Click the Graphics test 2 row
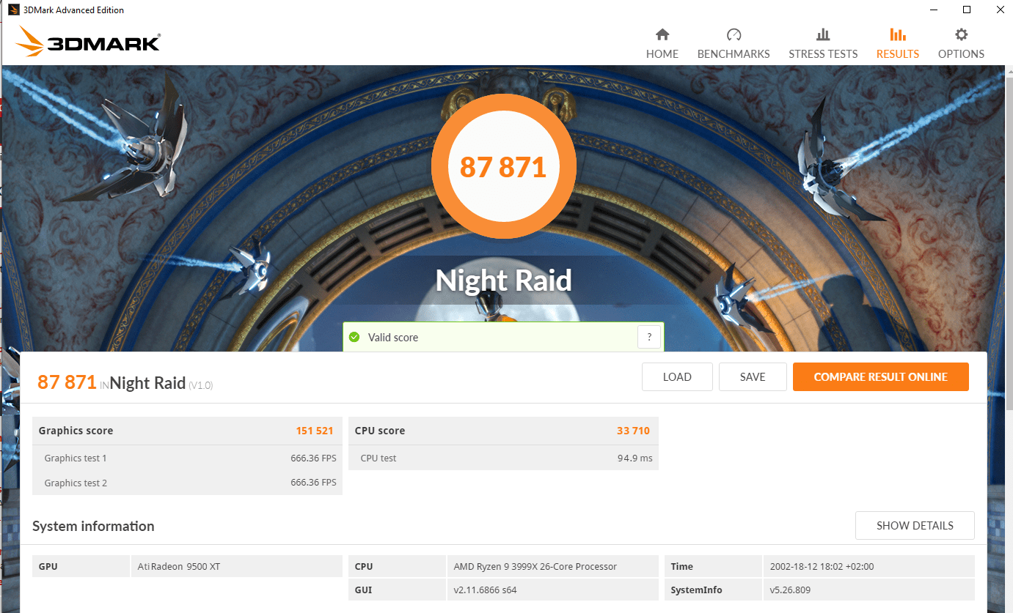This screenshot has width=1013, height=613. [x=187, y=483]
